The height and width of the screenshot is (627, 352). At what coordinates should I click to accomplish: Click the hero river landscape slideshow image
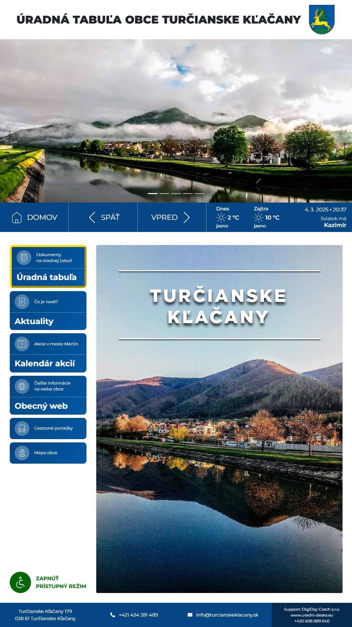(176, 121)
